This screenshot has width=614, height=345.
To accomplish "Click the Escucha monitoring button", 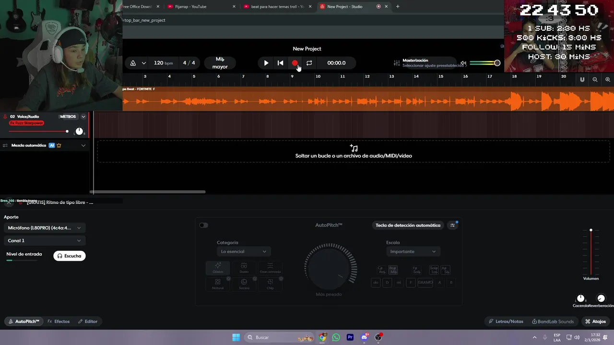I will (x=70, y=256).
